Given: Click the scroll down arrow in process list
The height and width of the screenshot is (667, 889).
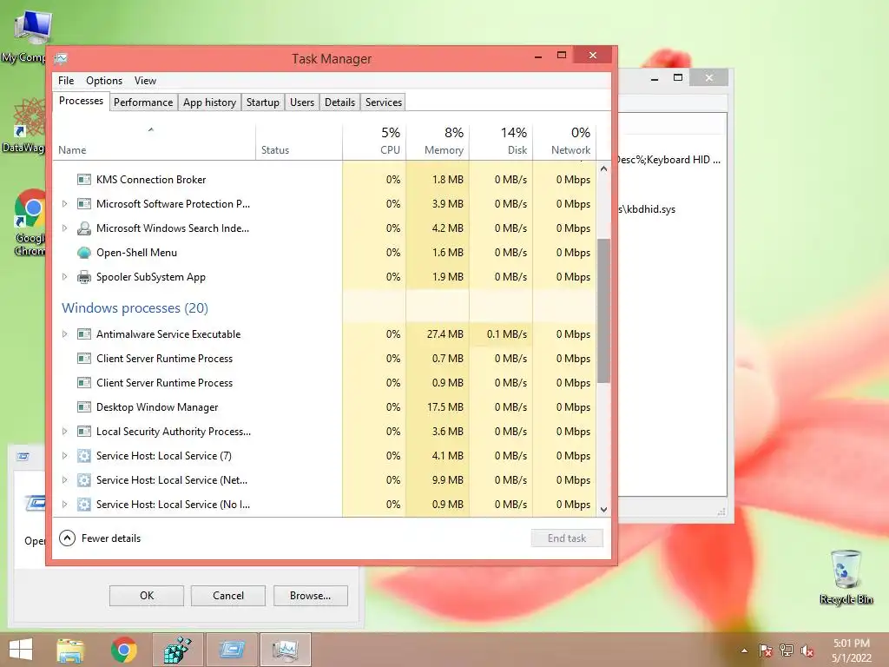Looking at the screenshot, I should pyautogui.click(x=604, y=509).
